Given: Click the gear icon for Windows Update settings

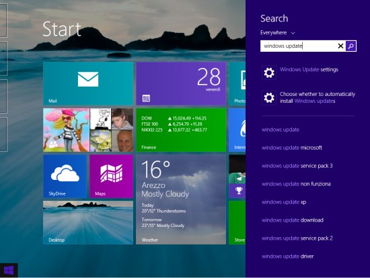Looking at the screenshot, I should pos(269,73).
